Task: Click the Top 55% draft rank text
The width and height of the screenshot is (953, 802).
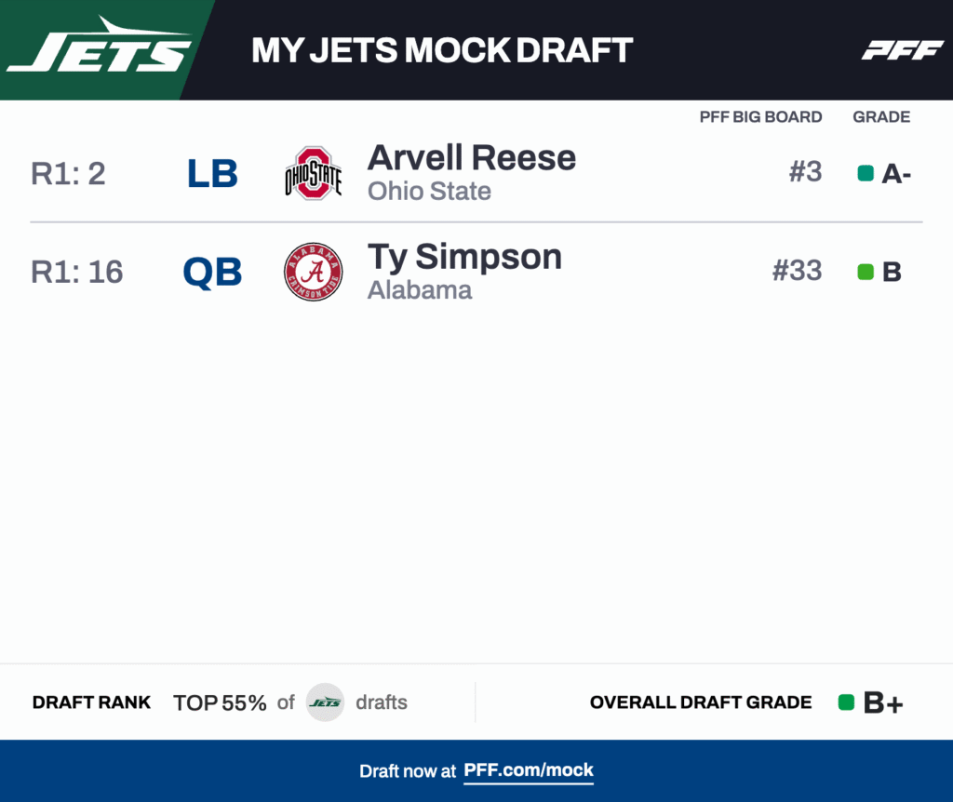Action: point(220,702)
